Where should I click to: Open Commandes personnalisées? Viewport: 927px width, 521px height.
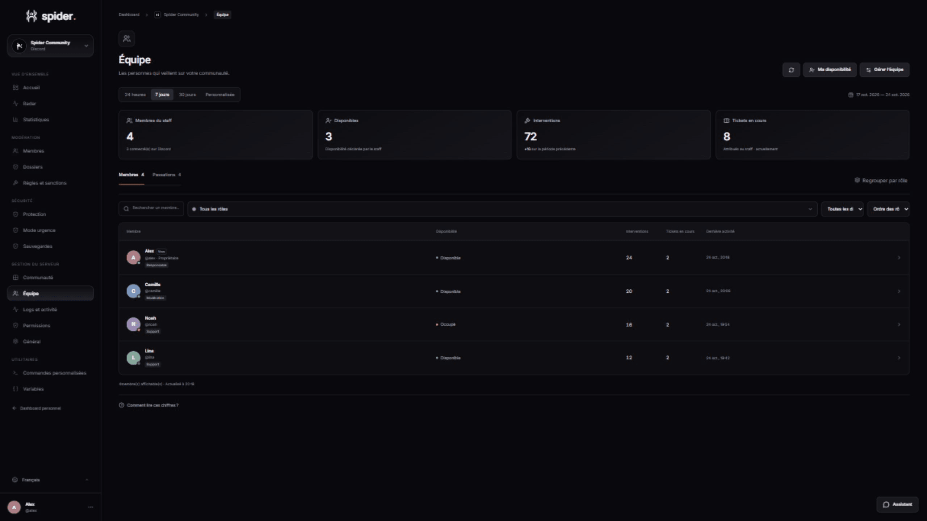click(50, 373)
